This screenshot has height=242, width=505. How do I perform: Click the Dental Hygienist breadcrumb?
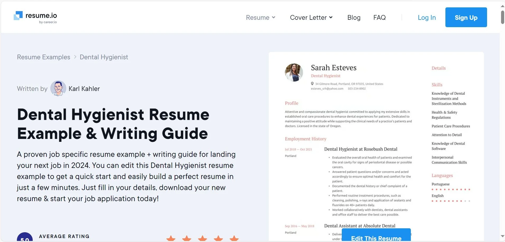pyautogui.click(x=104, y=57)
